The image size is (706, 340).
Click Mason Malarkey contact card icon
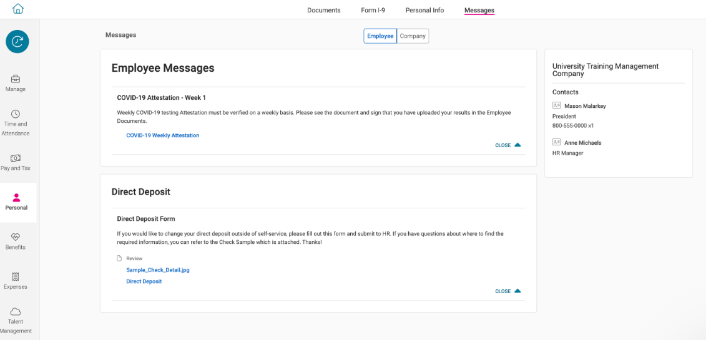pyautogui.click(x=557, y=106)
